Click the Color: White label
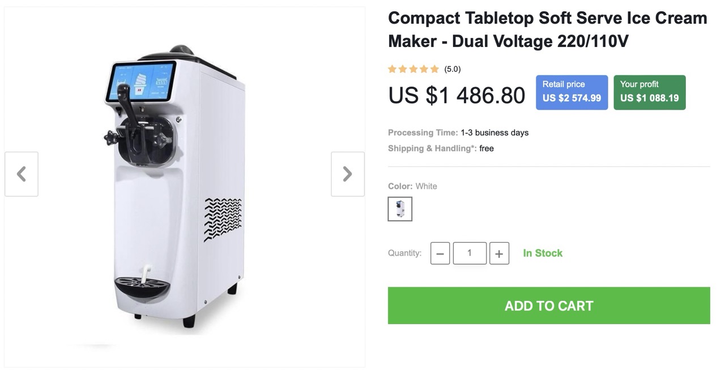This screenshot has width=725, height=370. [x=412, y=186]
